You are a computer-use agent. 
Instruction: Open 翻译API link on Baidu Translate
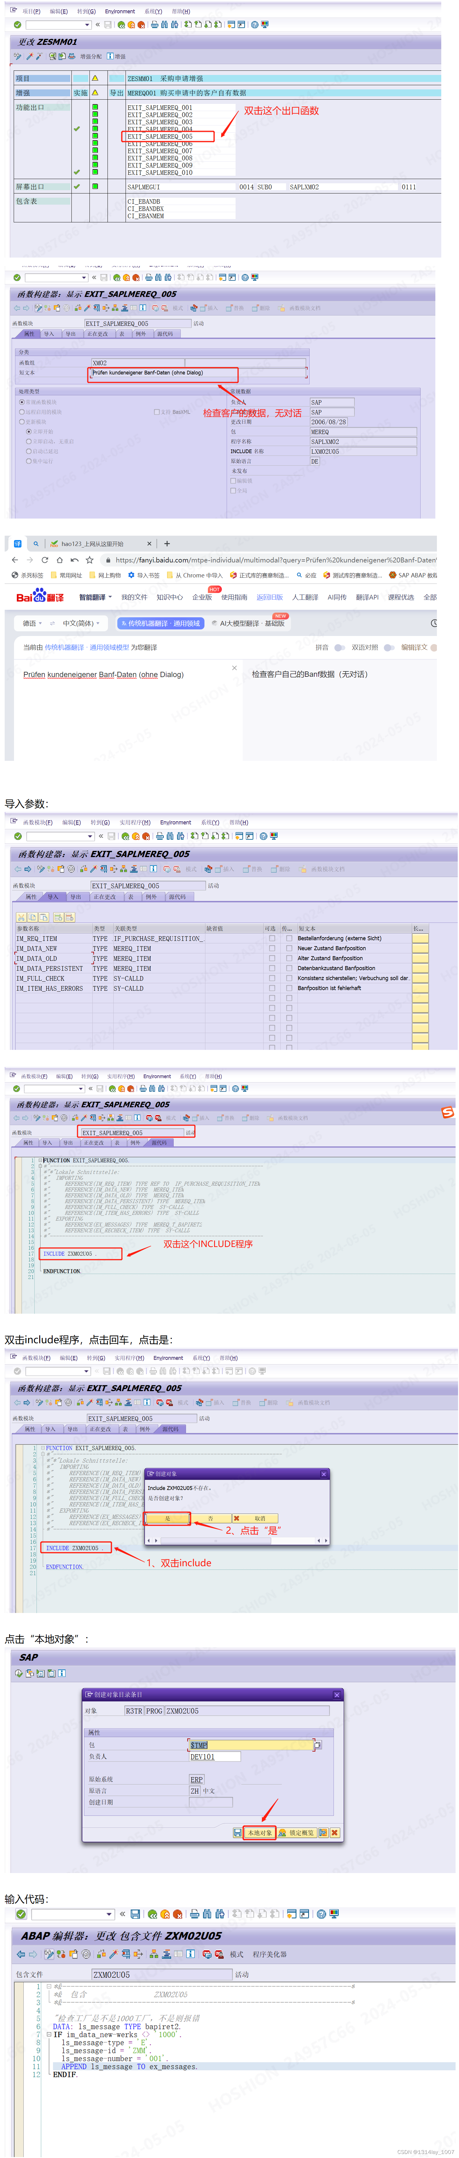(x=367, y=597)
